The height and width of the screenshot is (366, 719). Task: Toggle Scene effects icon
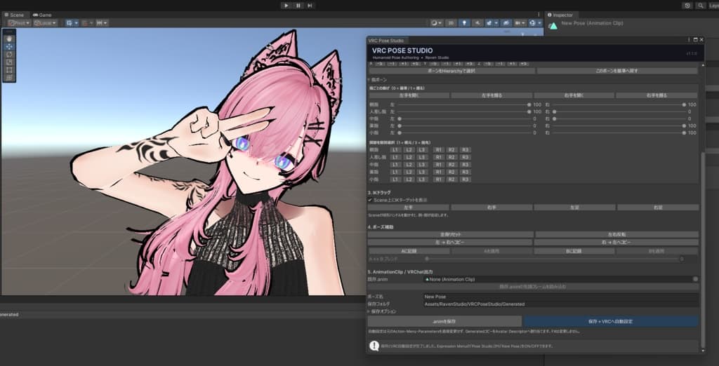pos(491,23)
